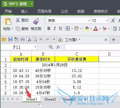120x108 pixels.
Task: Close the 工作簿1 document tab
Action: point(106,40)
